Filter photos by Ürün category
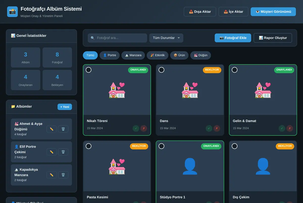 179,55
